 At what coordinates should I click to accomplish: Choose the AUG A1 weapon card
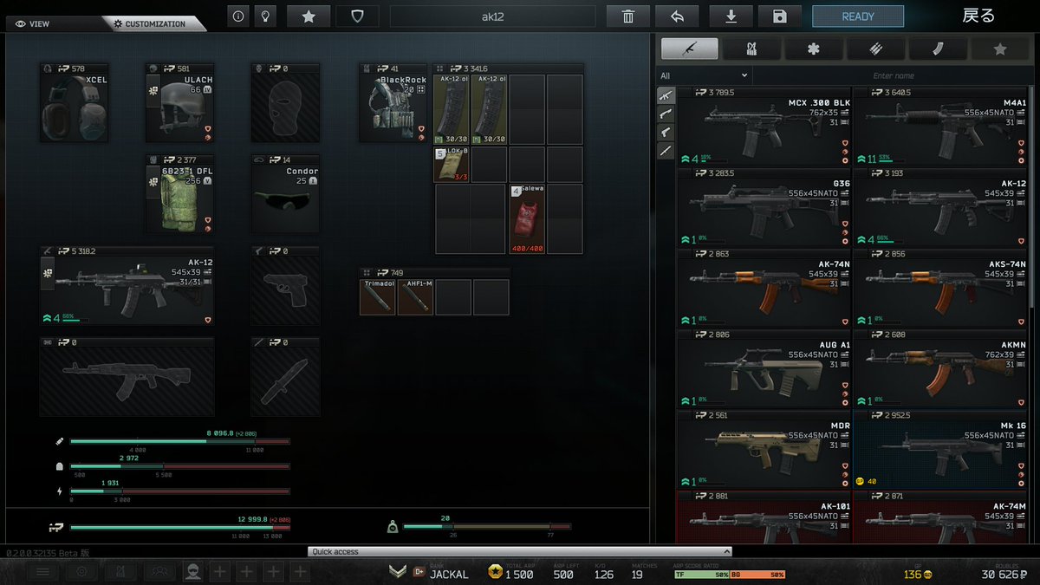[x=764, y=369]
